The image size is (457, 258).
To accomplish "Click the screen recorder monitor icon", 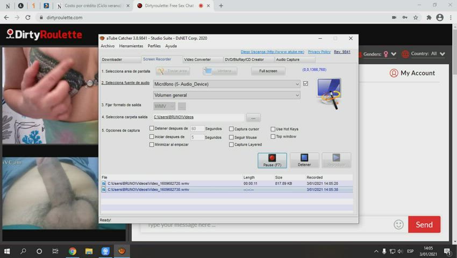I will coord(329,93).
